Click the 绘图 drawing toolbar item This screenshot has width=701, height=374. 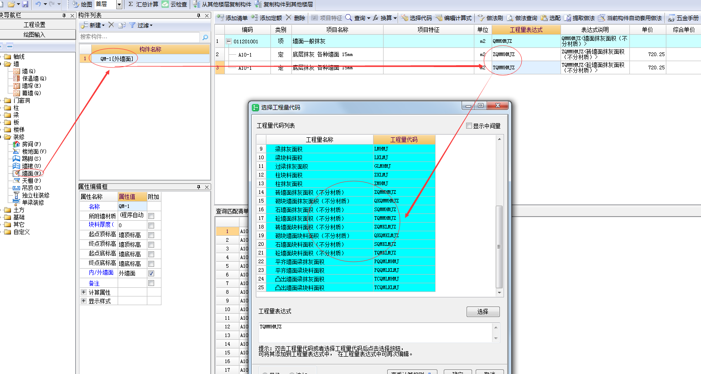(x=82, y=4)
